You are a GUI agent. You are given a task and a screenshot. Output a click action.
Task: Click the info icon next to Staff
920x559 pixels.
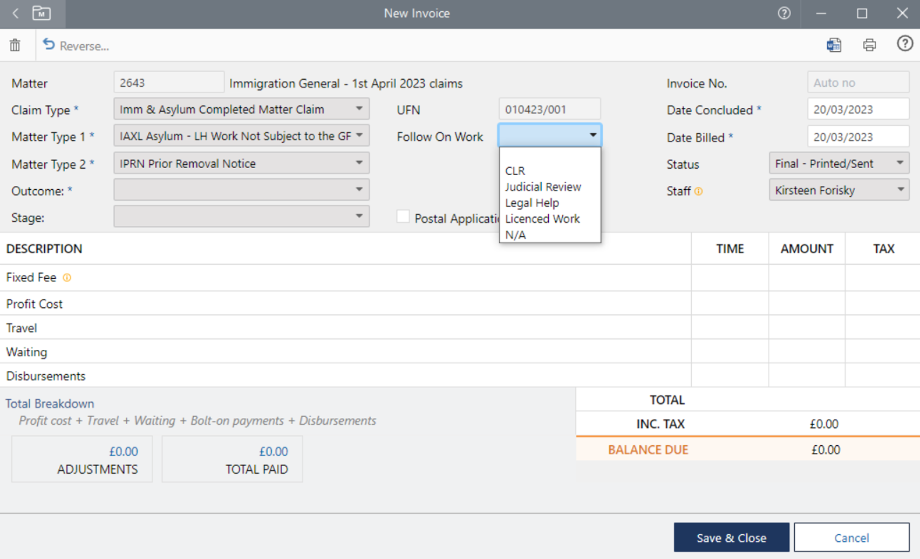pos(699,191)
